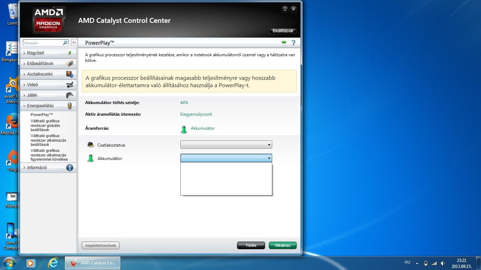Open the avast! Antivirus desktop shortcut
Screen dimensions: 481x270
(12, 90)
